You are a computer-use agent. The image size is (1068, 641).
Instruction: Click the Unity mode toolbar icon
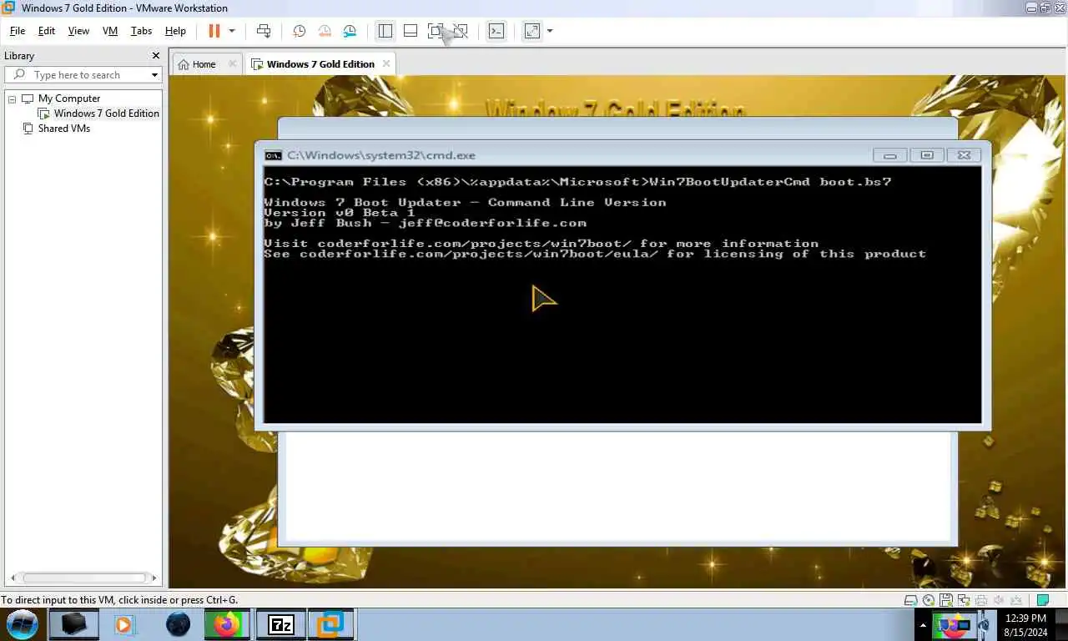(461, 31)
